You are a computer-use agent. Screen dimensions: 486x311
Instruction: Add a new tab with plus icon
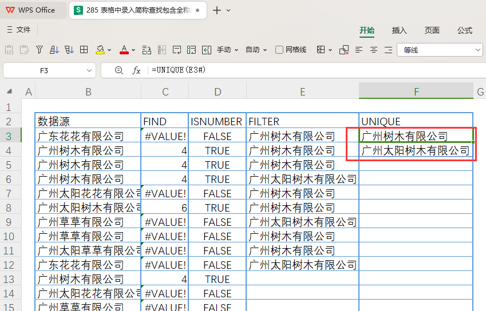(217, 10)
